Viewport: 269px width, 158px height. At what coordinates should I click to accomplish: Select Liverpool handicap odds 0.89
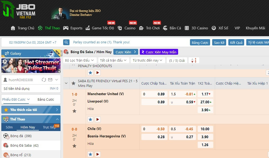tap(154, 102)
